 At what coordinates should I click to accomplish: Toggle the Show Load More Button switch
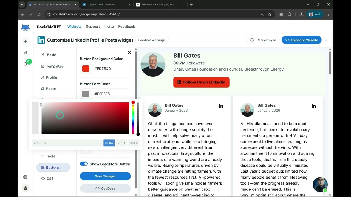point(84,164)
